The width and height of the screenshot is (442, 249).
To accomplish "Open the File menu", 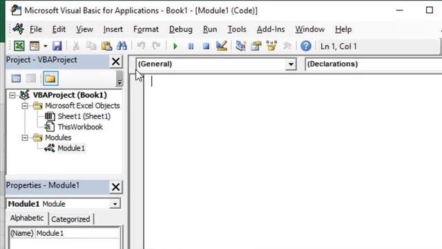I will [x=36, y=29].
